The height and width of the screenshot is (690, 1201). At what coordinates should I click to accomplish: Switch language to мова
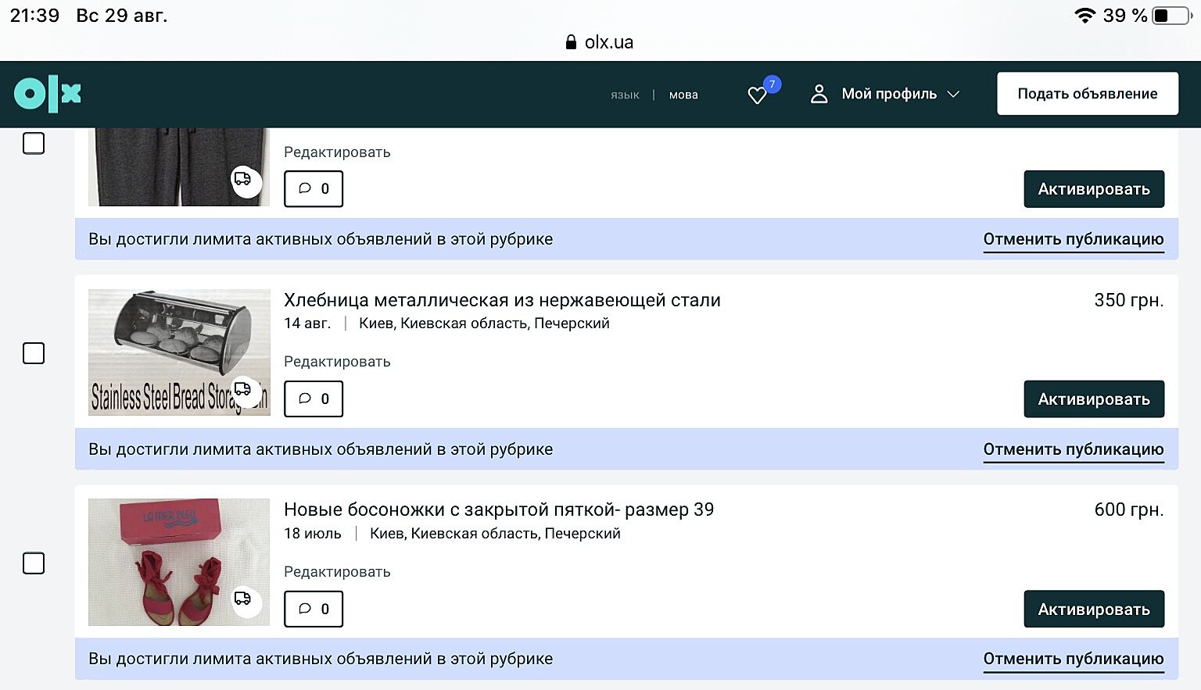coord(683,95)
